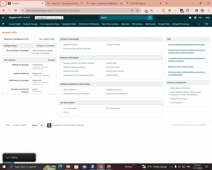212x170 pixels.
Task: Click the Amazon Seller app icon in footer
Action: 49,125
